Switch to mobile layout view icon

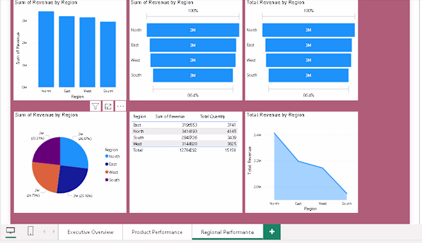[30, 231]
